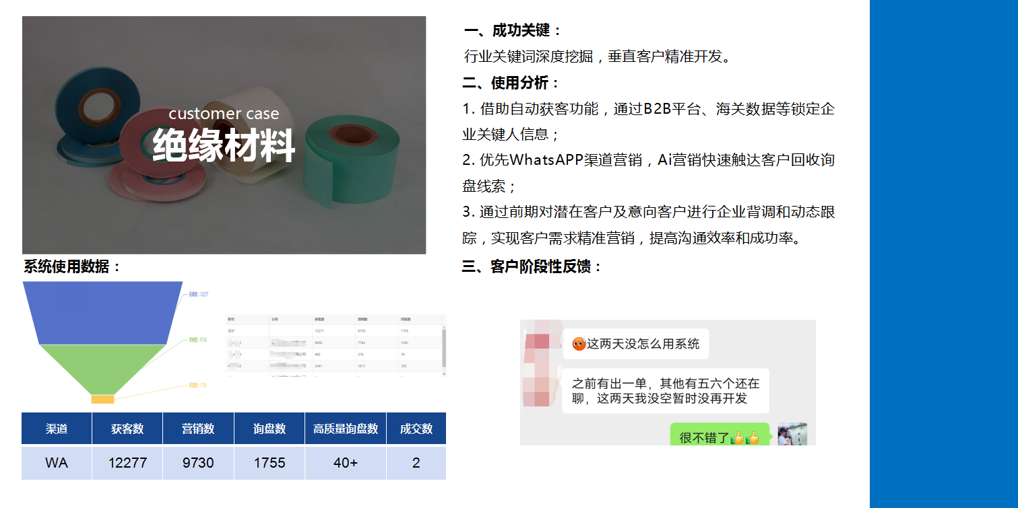Image resolution: width=1018 pixels, height=508 pixels.
Task: Click the yellow 询盘数 funnel tip
Action: [x=102, y=400]
